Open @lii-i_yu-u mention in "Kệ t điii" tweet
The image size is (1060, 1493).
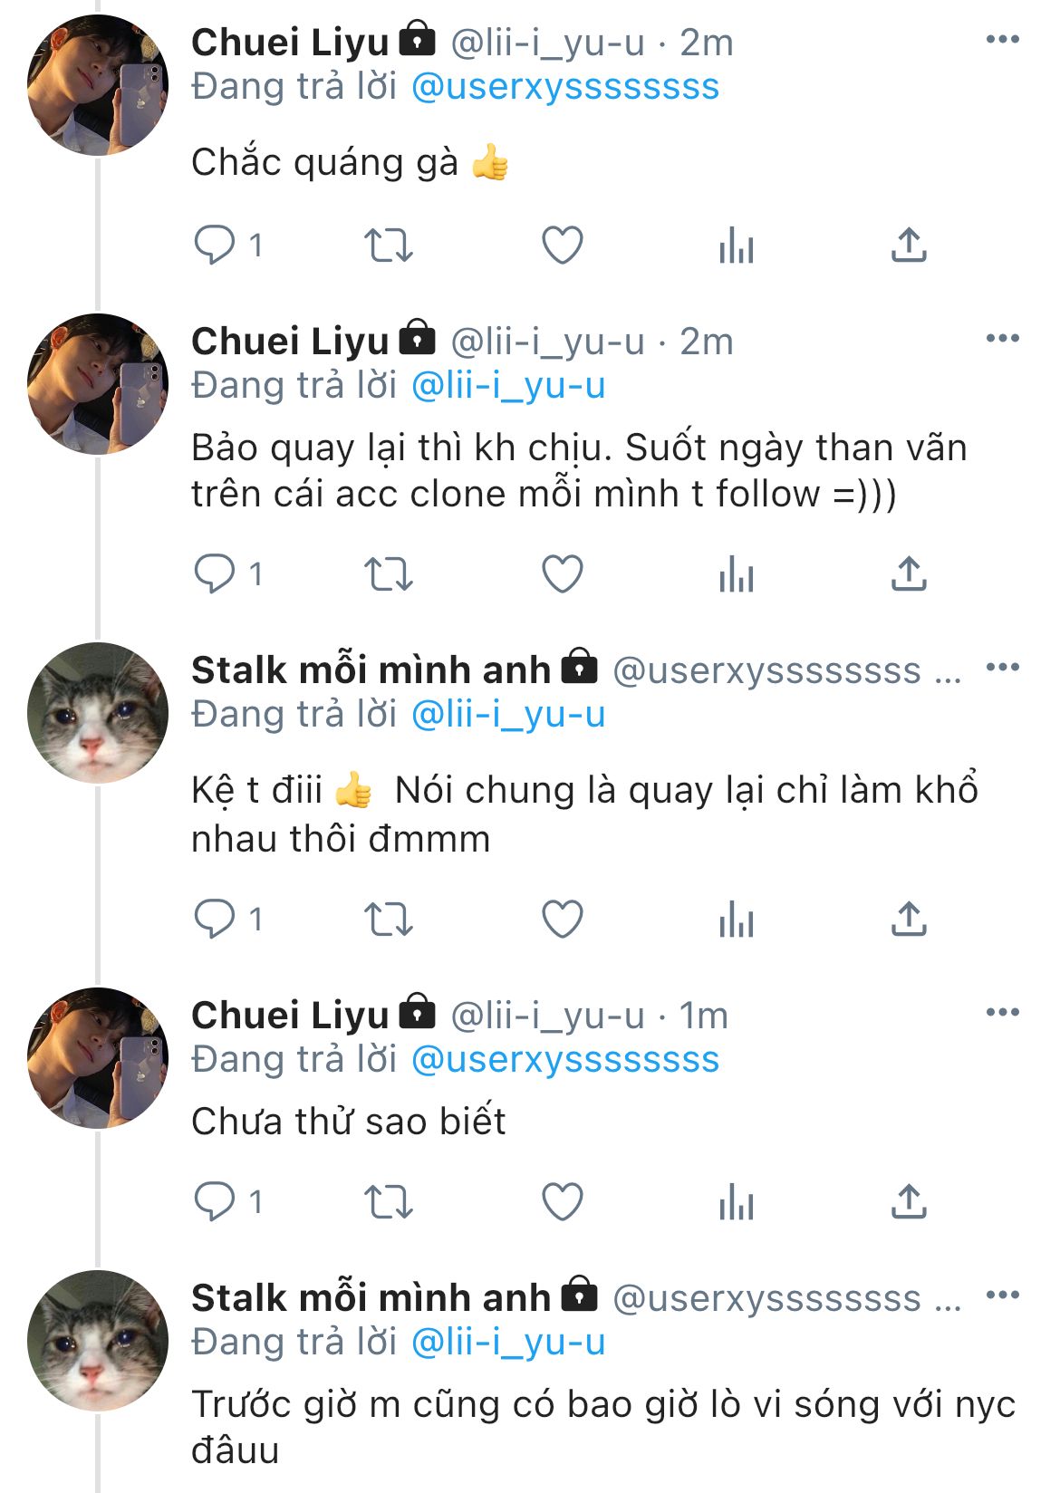(x=508, y=715)
